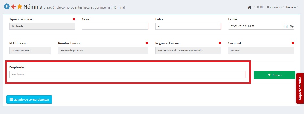Open home via breadcrumb house icon

(249, 7)
